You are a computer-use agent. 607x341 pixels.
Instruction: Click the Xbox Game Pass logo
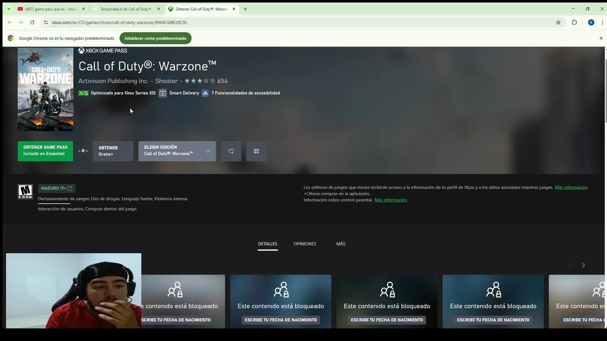(x=103, y=51)
